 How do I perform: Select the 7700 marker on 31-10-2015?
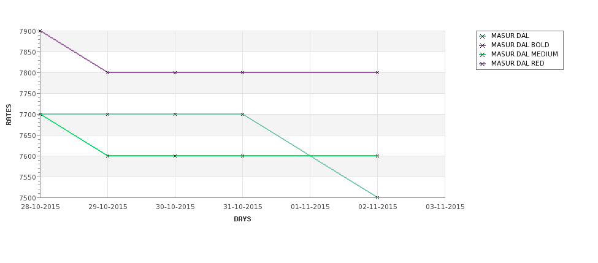tap(242, 115)
